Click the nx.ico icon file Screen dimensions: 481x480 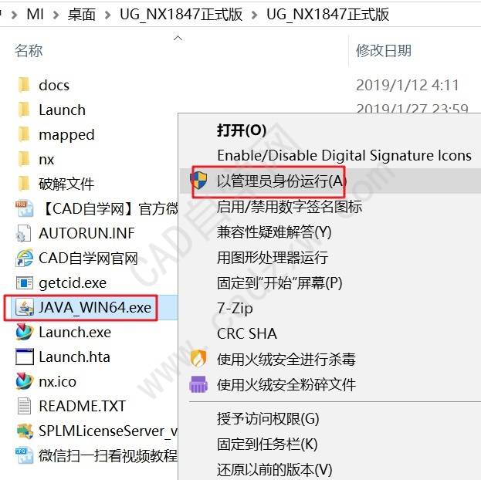[x=25, y=381]
